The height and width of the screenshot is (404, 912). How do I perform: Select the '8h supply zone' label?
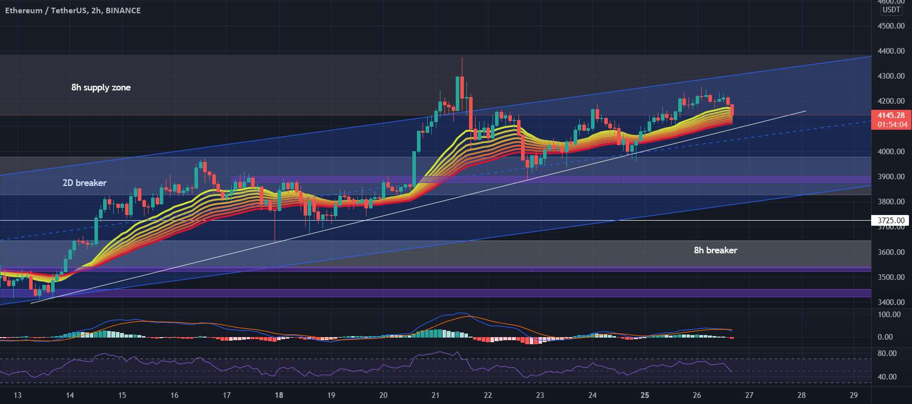click(101, 87)
